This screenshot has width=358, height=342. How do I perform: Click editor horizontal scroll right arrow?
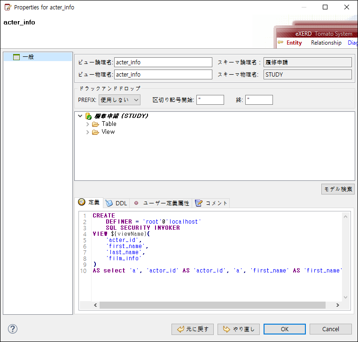coord(338,305)
